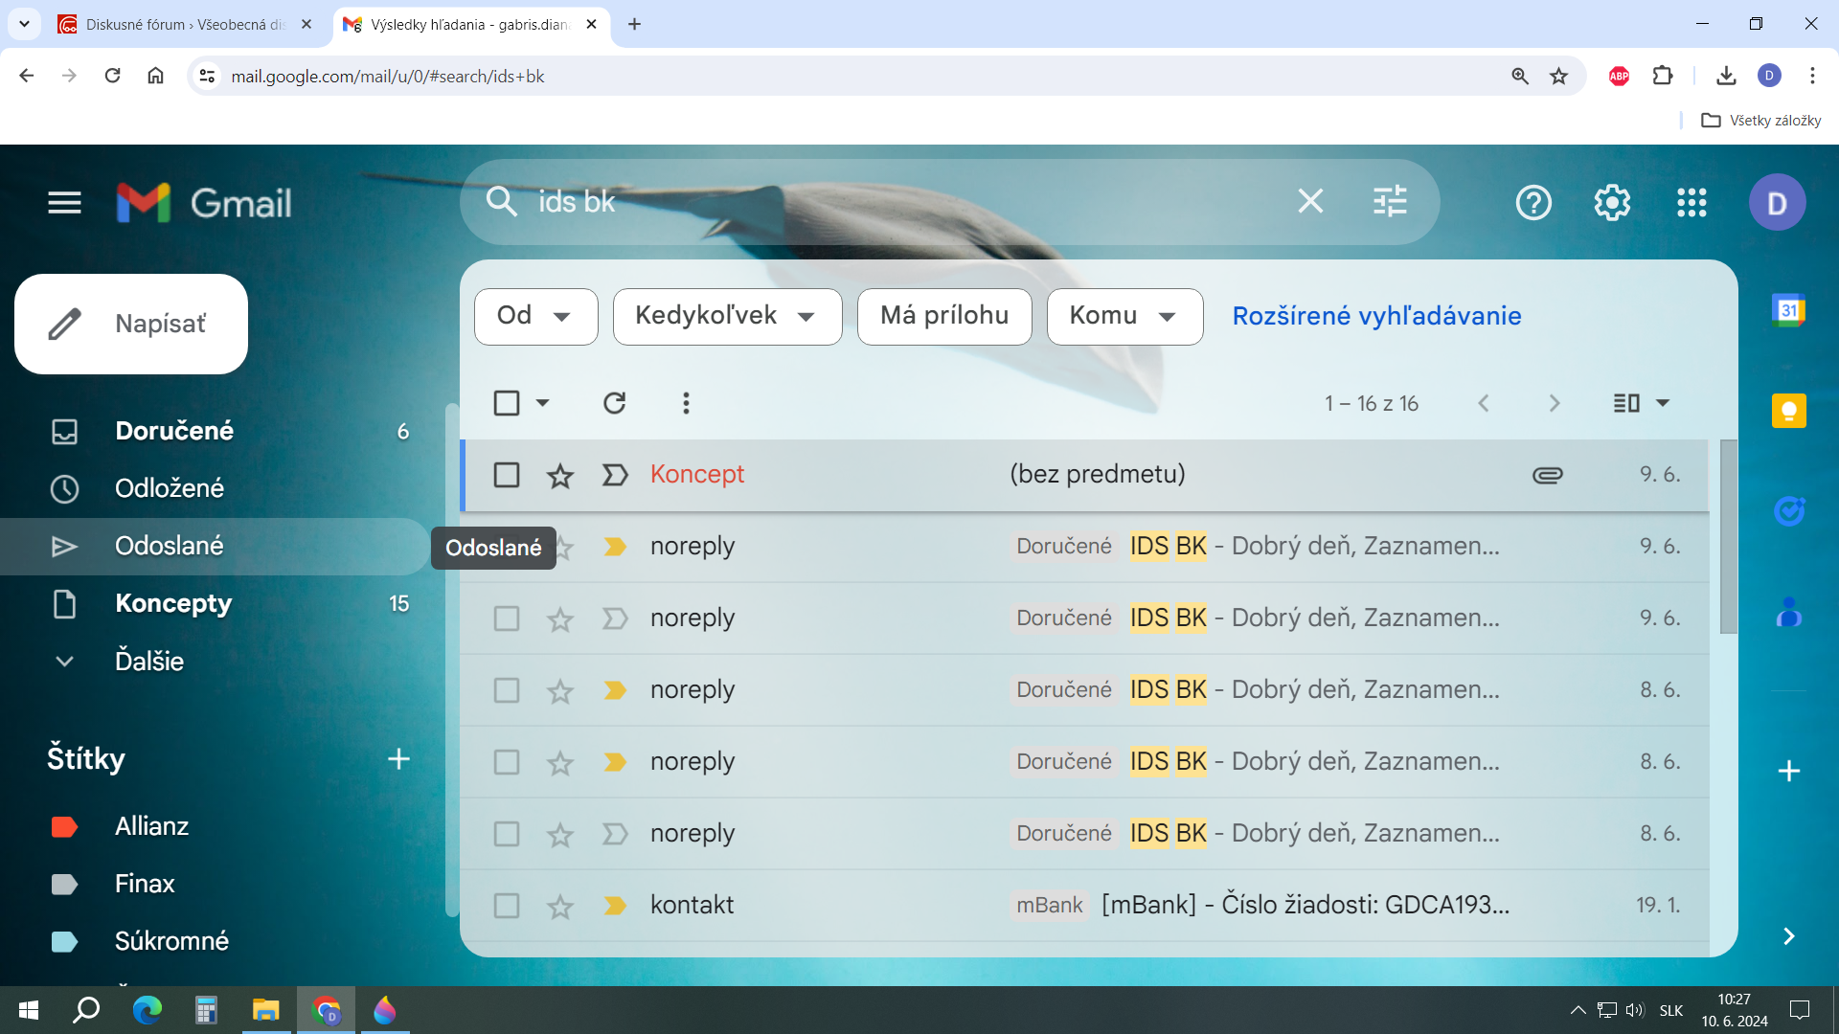Open Gmail settings gear icon
This screenshot has height=1034, width=1839.
point(1612,202)
